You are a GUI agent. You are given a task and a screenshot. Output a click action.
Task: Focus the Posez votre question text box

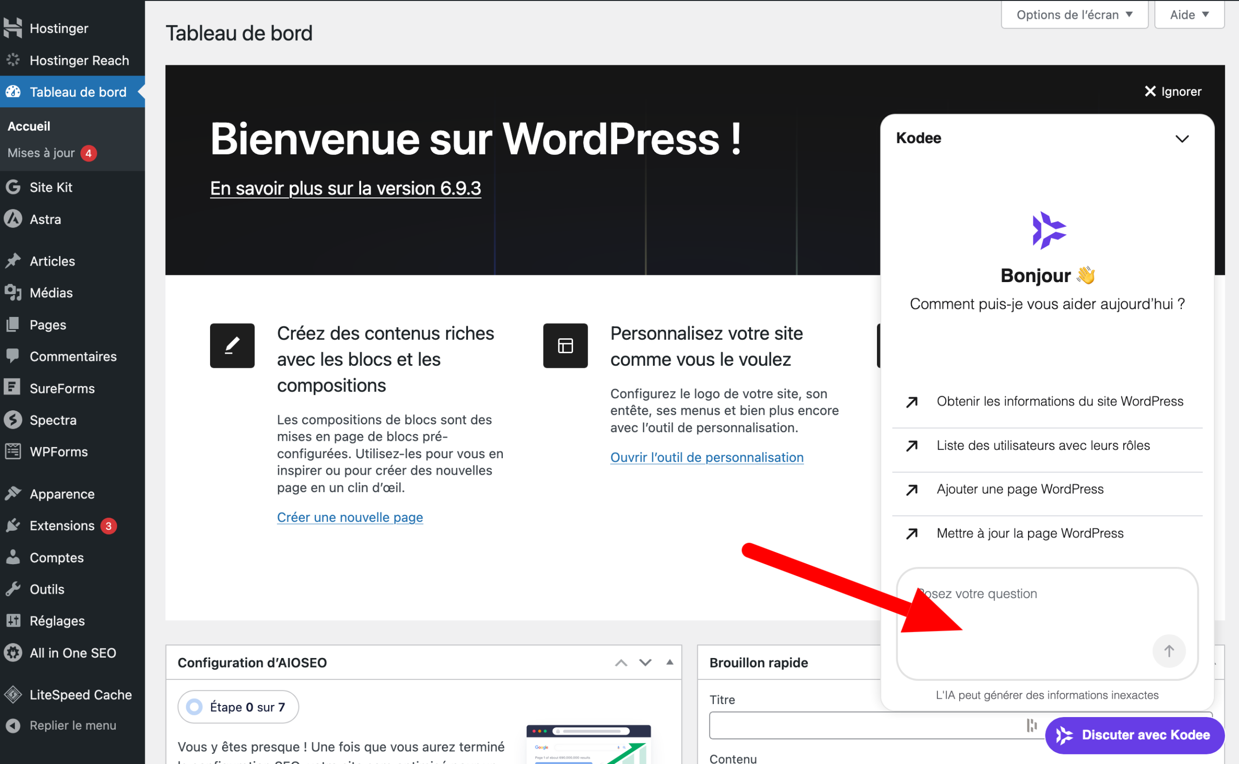click(1047, 624)
